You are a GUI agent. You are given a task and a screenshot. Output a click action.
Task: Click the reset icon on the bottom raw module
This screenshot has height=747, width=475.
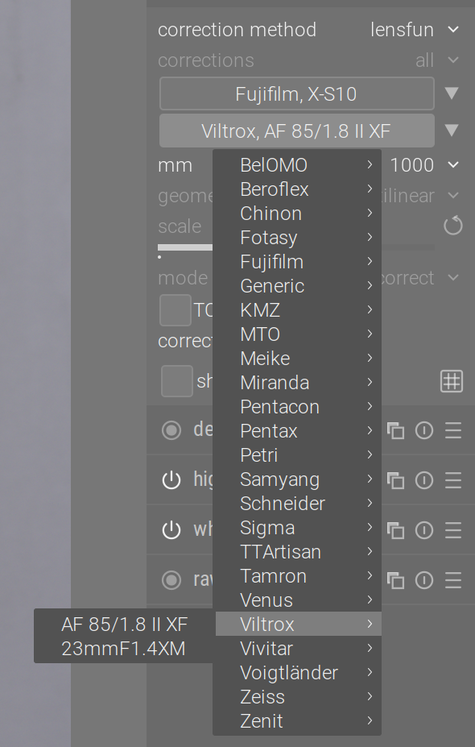point(424,580)
